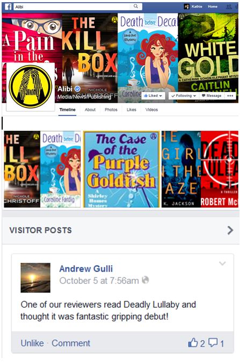Click the Facebook logo icon
Viewport: 240px width, 363px height.
(8, 6)
